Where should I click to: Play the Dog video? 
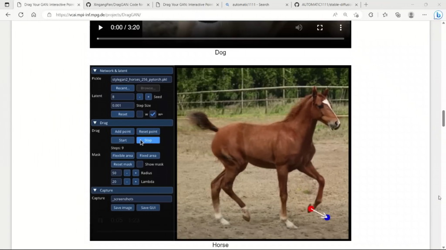point(100,27)
